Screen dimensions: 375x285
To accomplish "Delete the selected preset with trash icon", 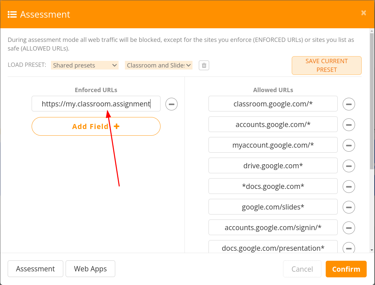I will [x=204, y=65].
